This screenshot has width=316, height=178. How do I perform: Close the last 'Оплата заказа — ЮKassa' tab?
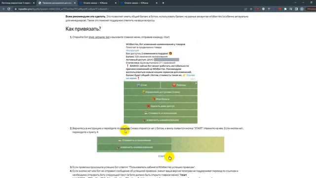point(157,3)
